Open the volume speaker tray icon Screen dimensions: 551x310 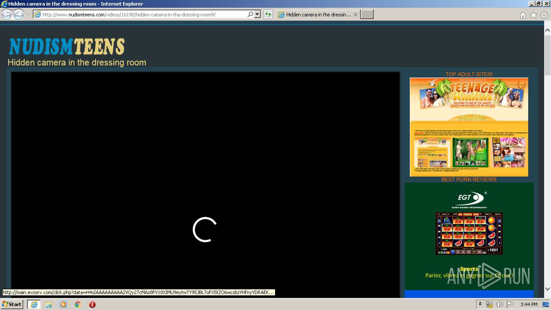pos(499,304)
